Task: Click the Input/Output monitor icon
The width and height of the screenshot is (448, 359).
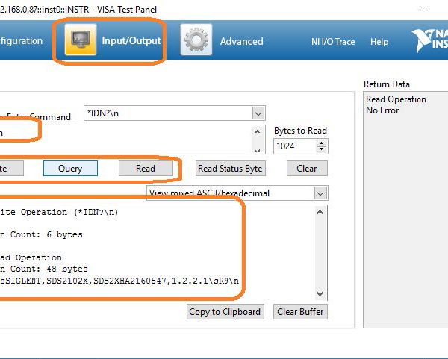Action: coord(81,40)
